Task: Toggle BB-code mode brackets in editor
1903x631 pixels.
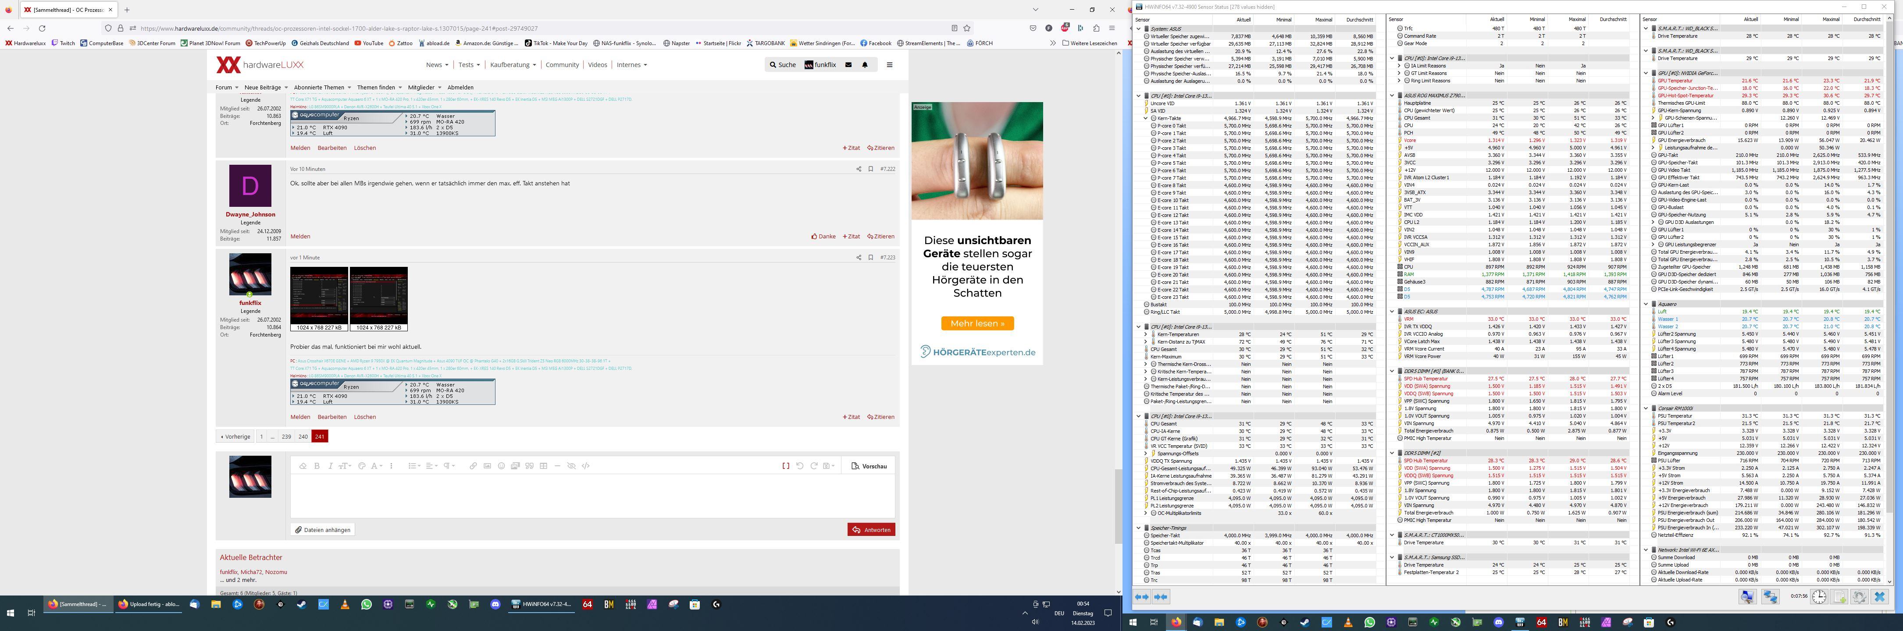Action: click(785, 466)
